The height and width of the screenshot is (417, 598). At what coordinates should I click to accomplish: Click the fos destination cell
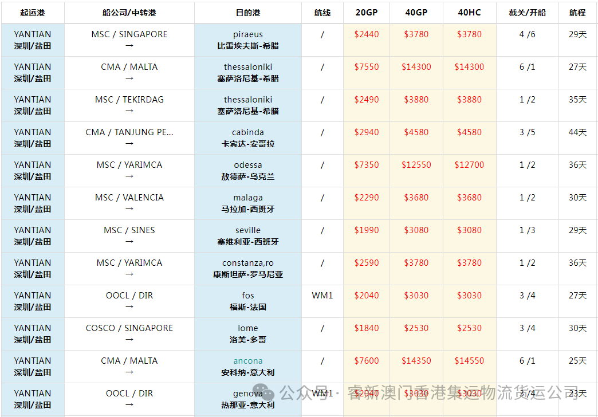[248, 301]
